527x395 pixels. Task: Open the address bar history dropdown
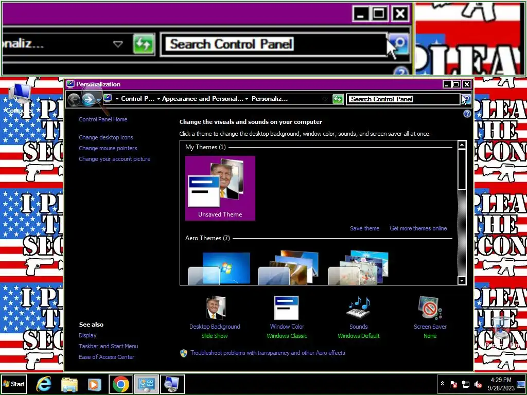point(325,99)
